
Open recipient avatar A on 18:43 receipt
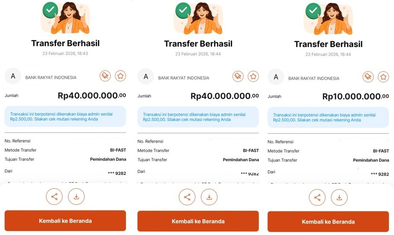click(x=13, y=77)
